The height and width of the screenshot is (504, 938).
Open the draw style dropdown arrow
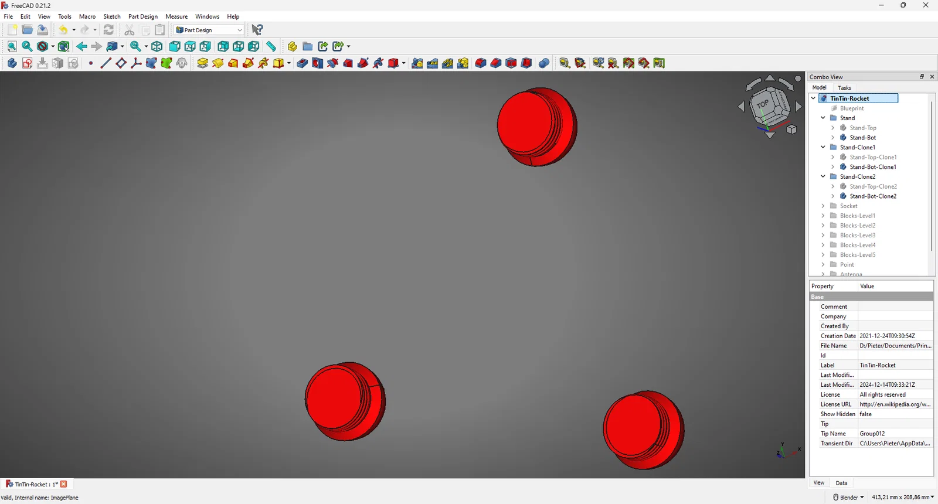click(x=53, y=46)
